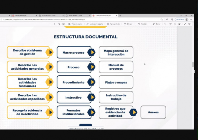Click the grayed-out touch-writing hand icon in the PDF toolbar
The image size is (198, 140).
pos(165,24)
